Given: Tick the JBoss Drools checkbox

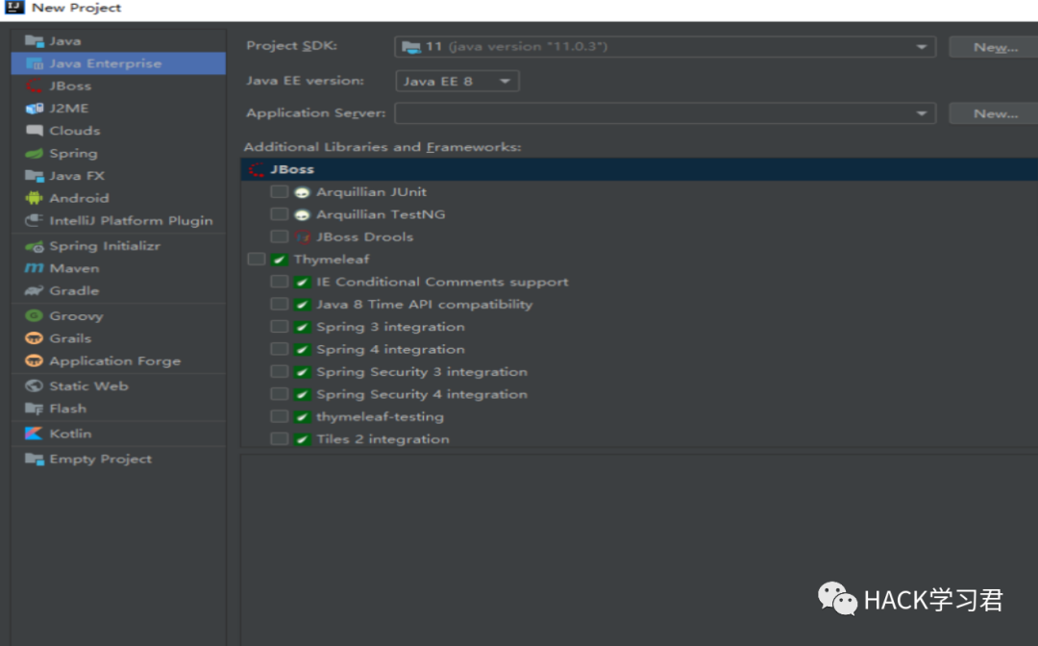Looking at the screenshot, I should click(x=280, y=236).
